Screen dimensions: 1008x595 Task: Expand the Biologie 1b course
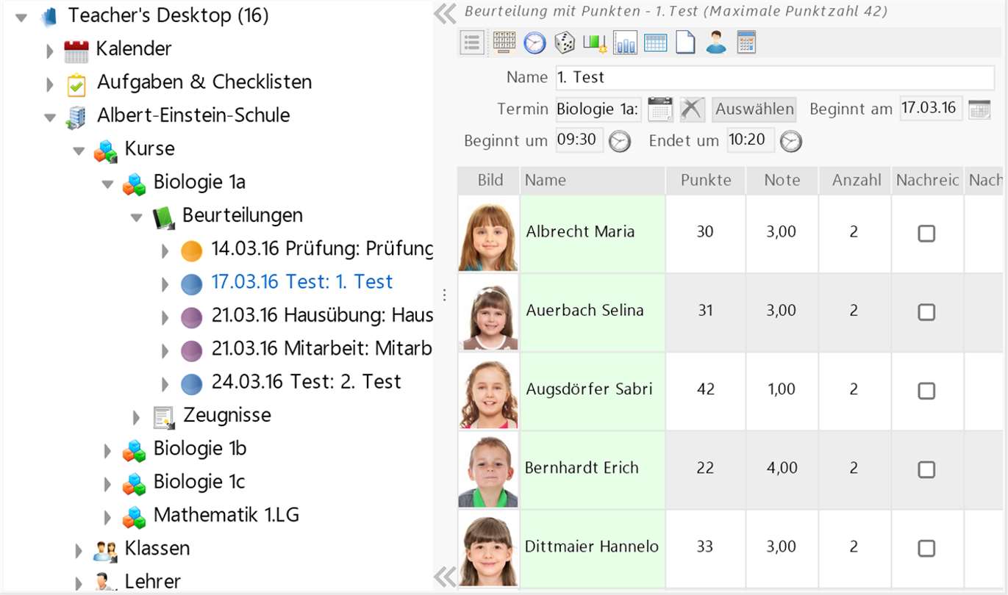point(107,450)
